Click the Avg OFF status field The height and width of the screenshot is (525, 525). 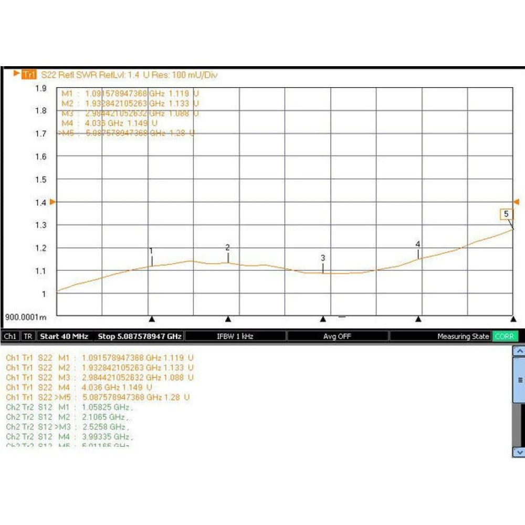pos(337,336)
